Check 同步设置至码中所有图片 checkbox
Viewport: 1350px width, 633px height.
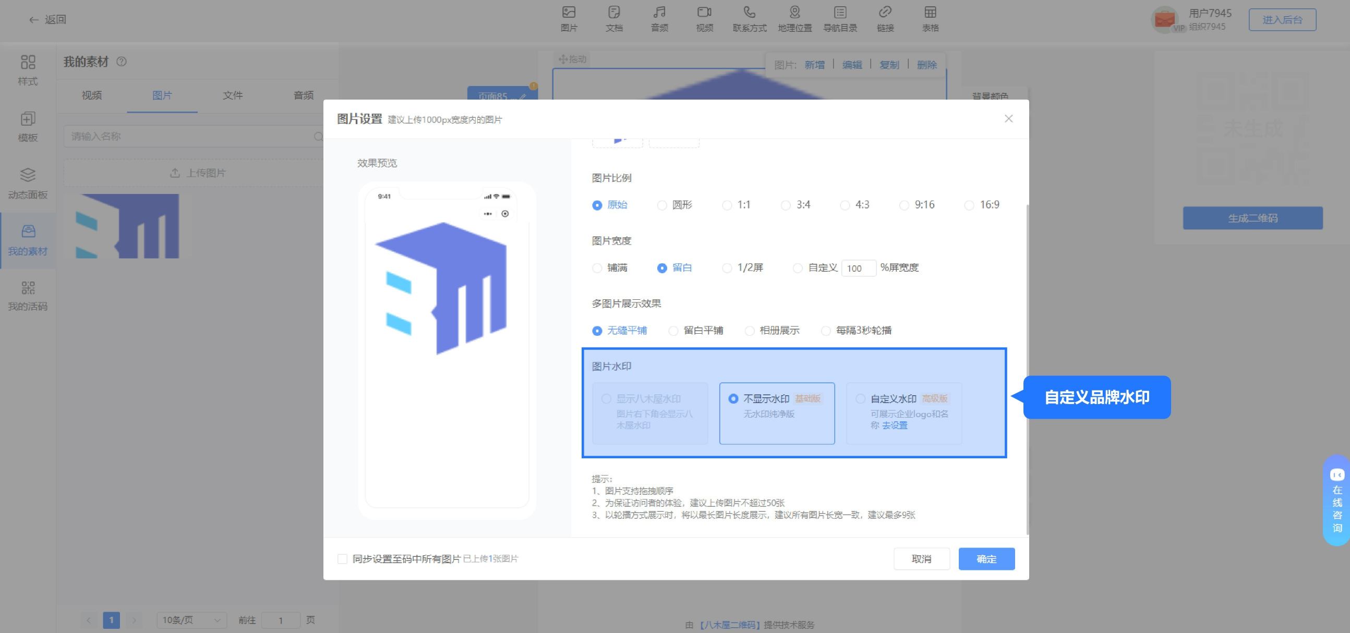pos(342,559)
